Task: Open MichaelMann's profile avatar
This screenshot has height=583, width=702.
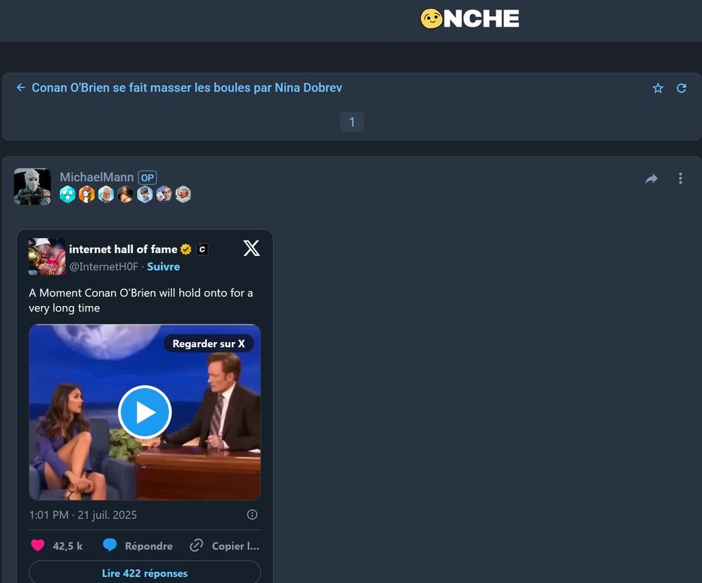Action: click(32, 187)
